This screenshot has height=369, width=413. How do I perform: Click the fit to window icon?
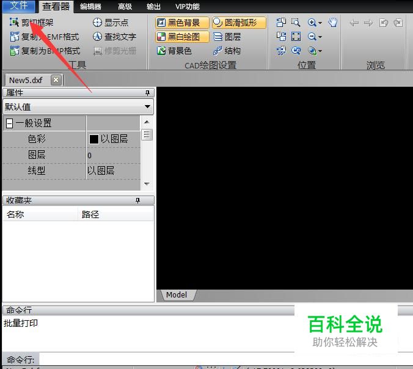point(296,36)
